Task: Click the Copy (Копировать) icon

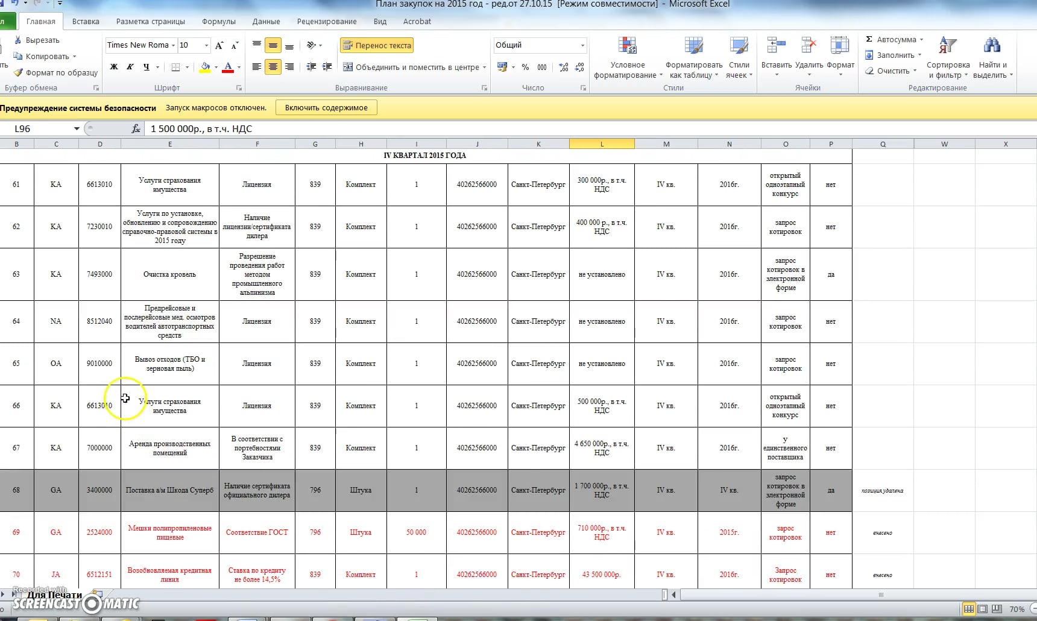Action: click(17, 56)
